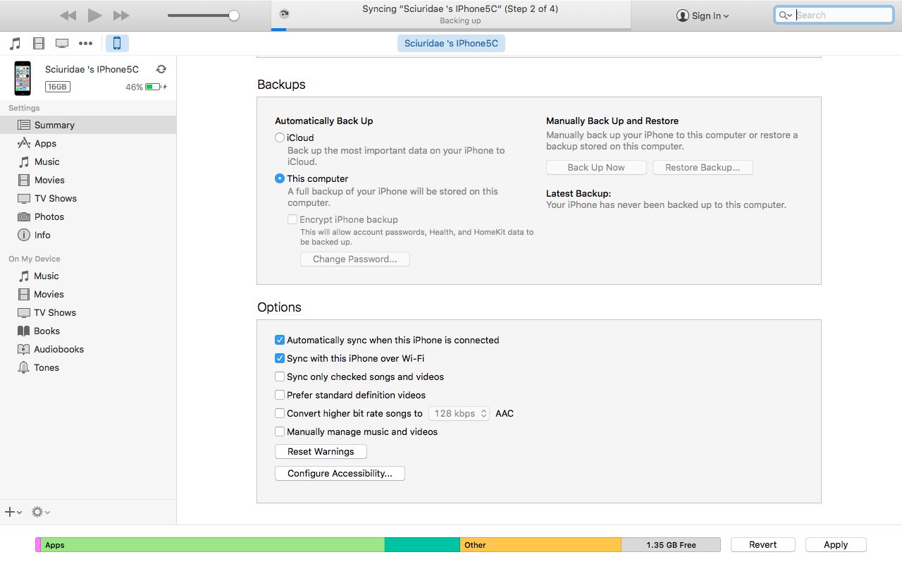Screen dimensions: 902x564
Task: Click the Movies icon under On My Device
Action: (24, 294)
